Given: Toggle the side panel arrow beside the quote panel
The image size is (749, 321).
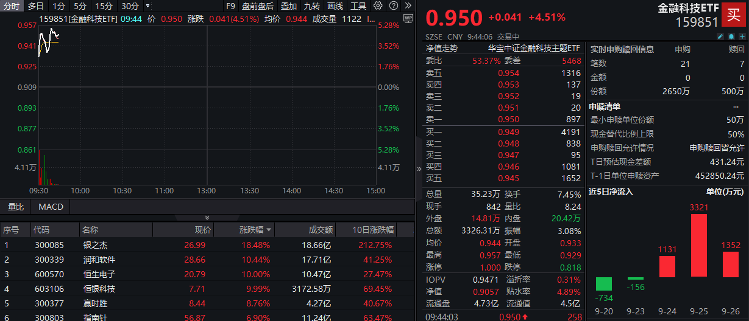Looking at the screenshot, I should coord(419,168).
